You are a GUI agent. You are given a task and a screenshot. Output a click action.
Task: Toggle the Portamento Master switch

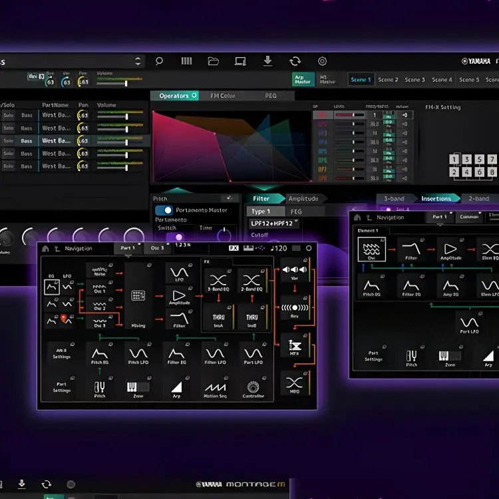pyautogui.click(x=163, y=210)
